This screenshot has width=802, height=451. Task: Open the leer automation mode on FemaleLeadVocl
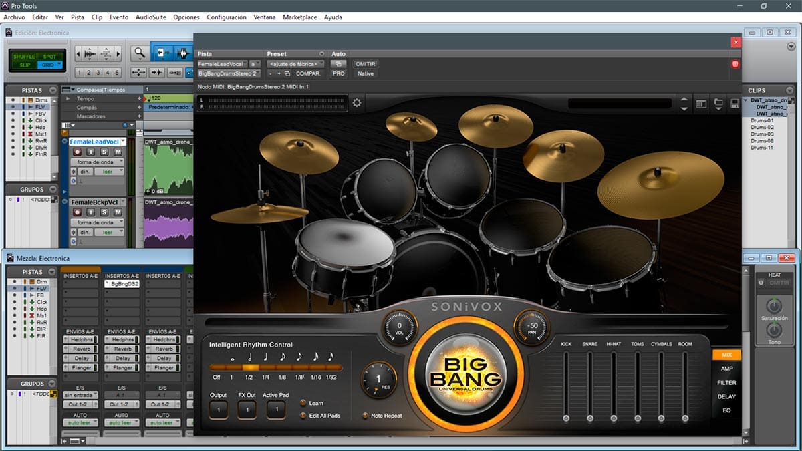pos(109,172)
